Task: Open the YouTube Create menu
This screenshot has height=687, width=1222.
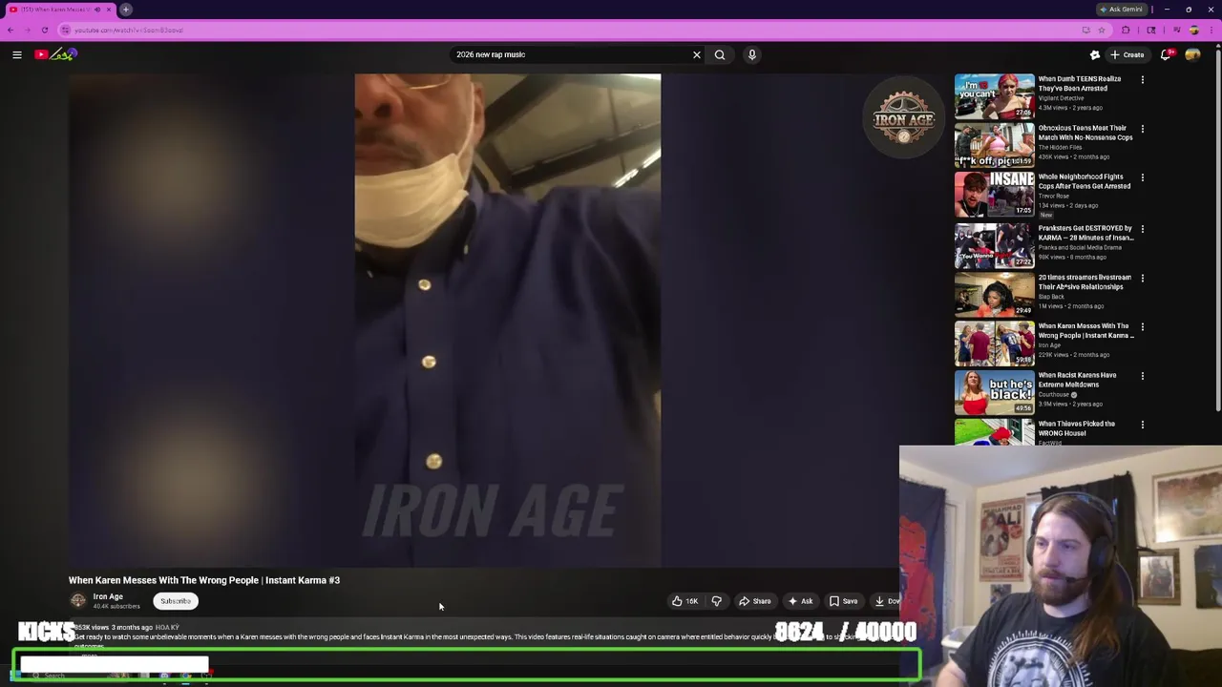Action: (x=1127, y=54)
